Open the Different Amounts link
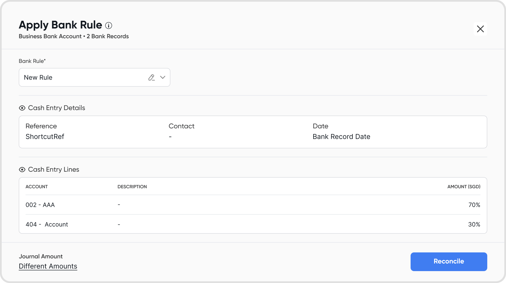The image size is (506, 283). (x=48, y=266)
